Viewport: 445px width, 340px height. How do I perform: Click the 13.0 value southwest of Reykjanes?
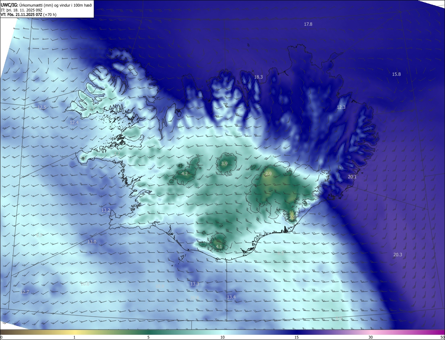[x=92, y=242]
